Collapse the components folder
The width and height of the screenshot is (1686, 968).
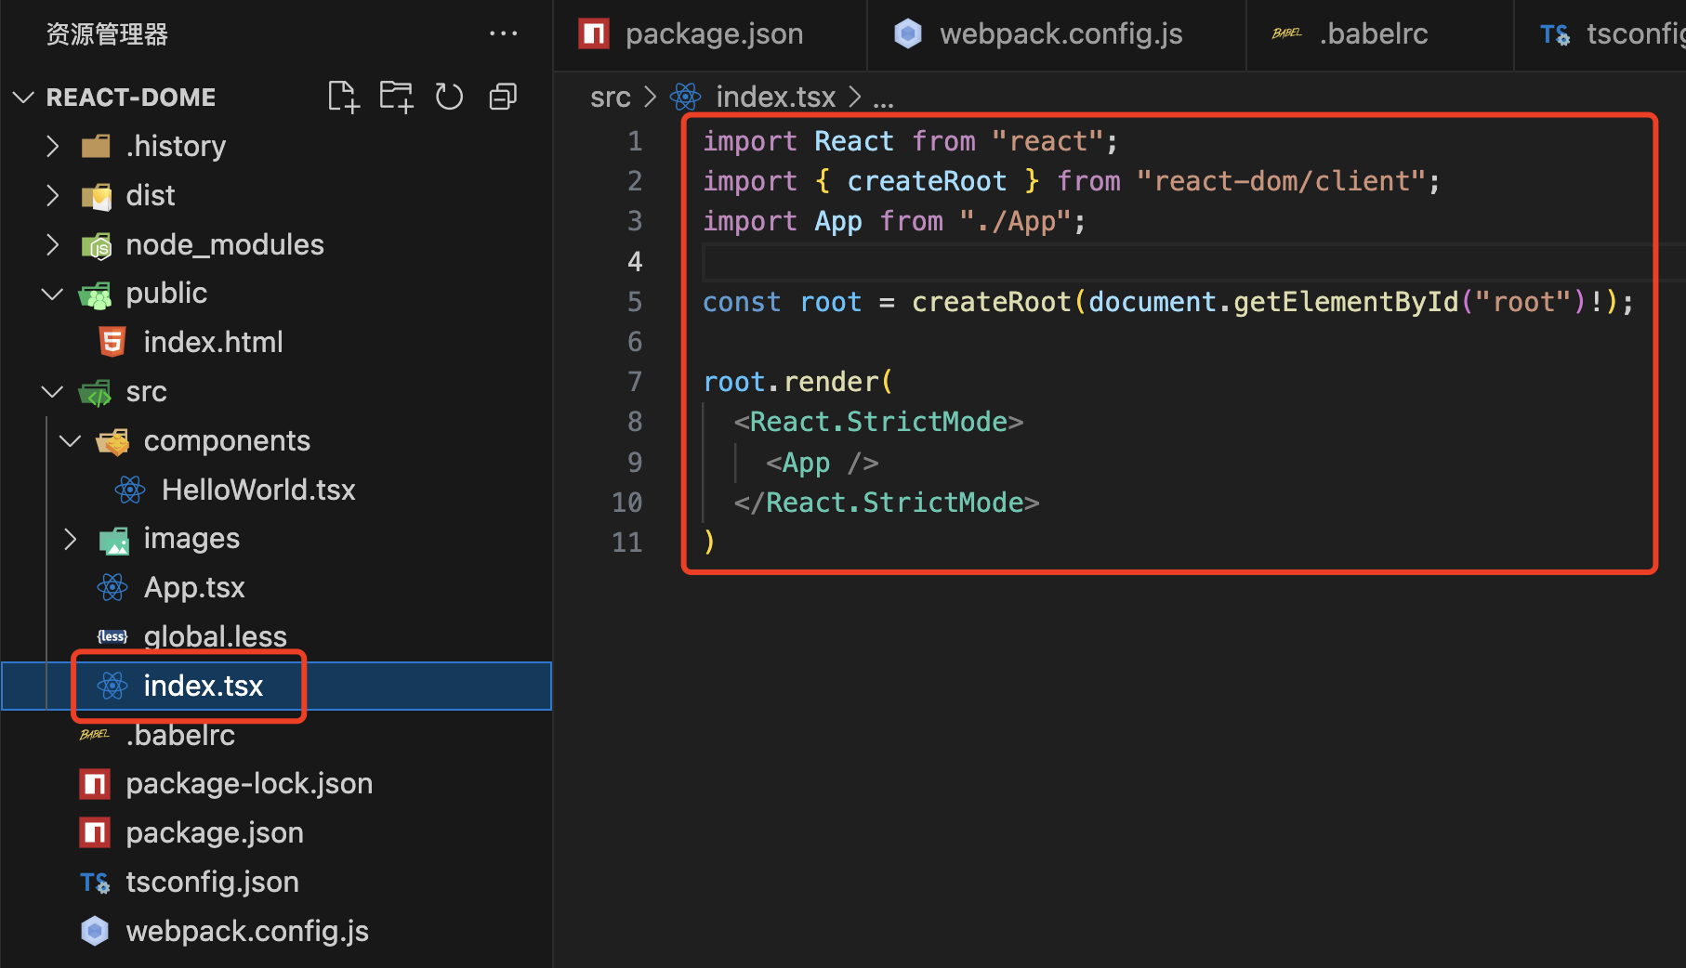coord(69,440)
